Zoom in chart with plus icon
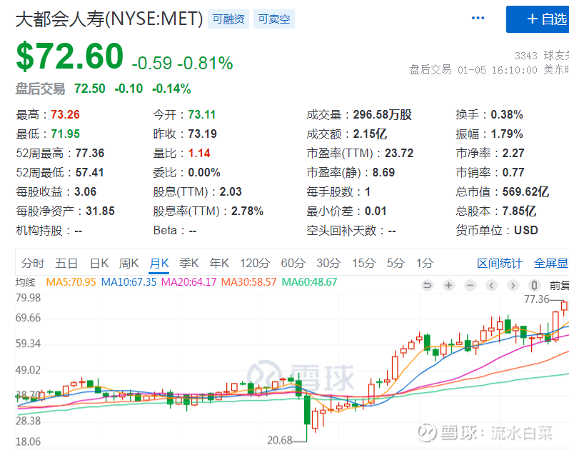The image size is (569, 450). point(449,286)
